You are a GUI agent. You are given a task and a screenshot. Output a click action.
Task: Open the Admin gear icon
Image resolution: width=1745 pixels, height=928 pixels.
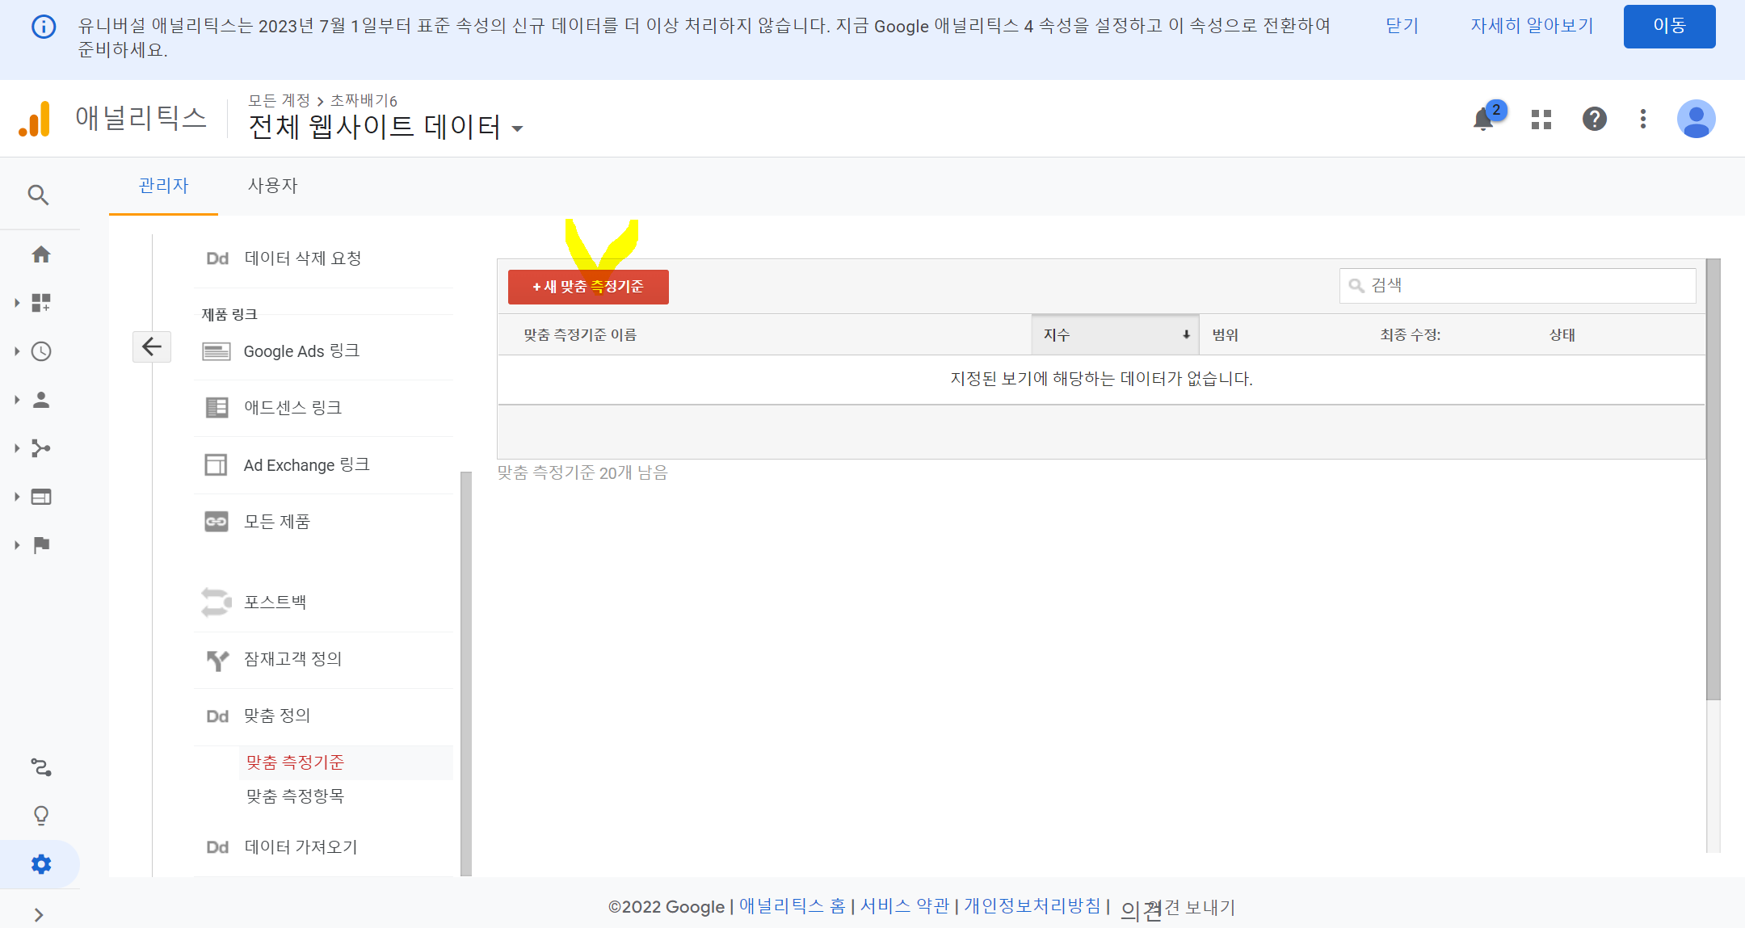41,864
